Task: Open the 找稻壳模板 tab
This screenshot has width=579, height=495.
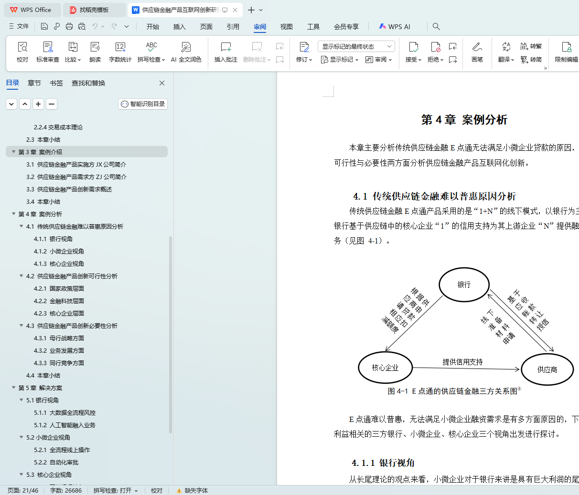Action: pos(94,10)
